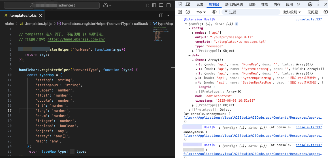Click the output "./output/message.d.ts" value
328x158 pixels.
tap(232, 37)
